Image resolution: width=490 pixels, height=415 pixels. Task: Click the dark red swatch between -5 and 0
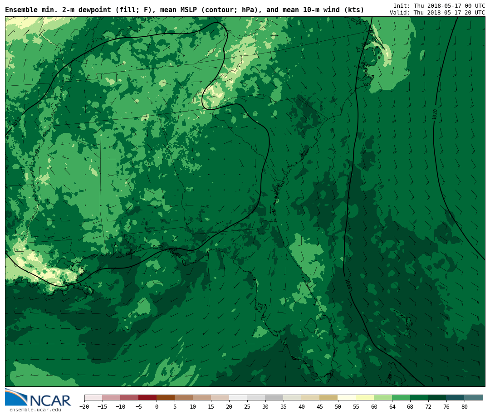[147, 397]
